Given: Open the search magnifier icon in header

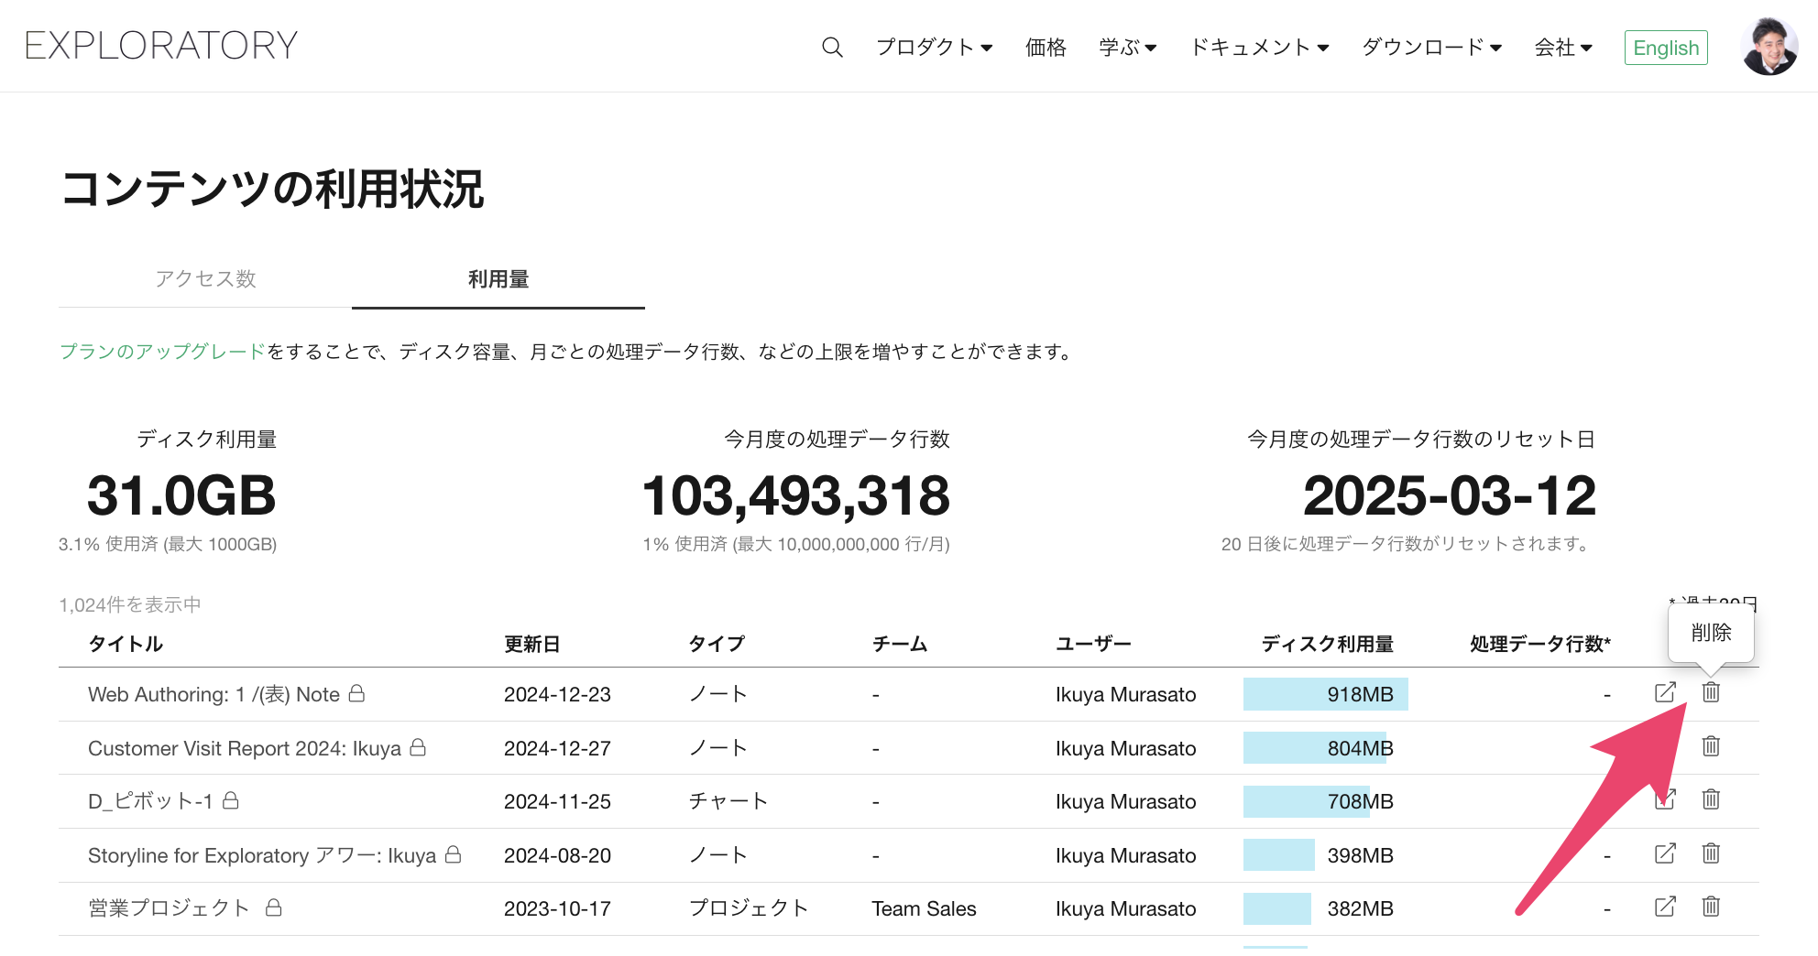Looking at the screenshot, I should click(x=832, y=48).
